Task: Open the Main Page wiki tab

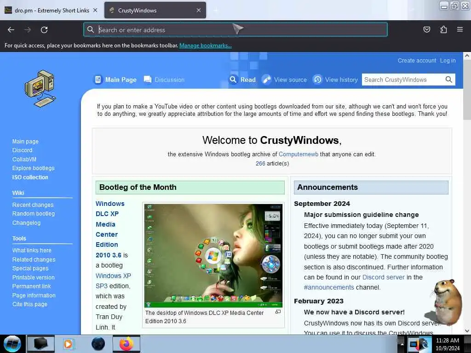Action: point(121,80)
